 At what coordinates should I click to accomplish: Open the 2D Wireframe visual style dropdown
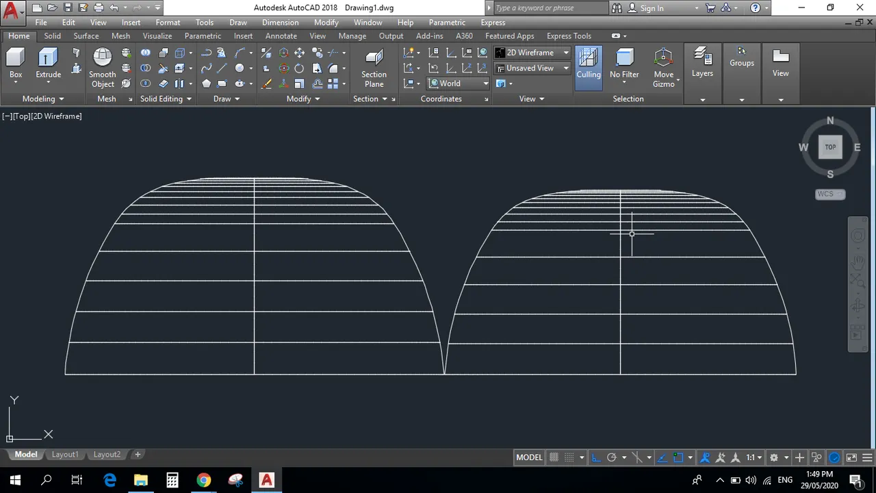point(532,53)
